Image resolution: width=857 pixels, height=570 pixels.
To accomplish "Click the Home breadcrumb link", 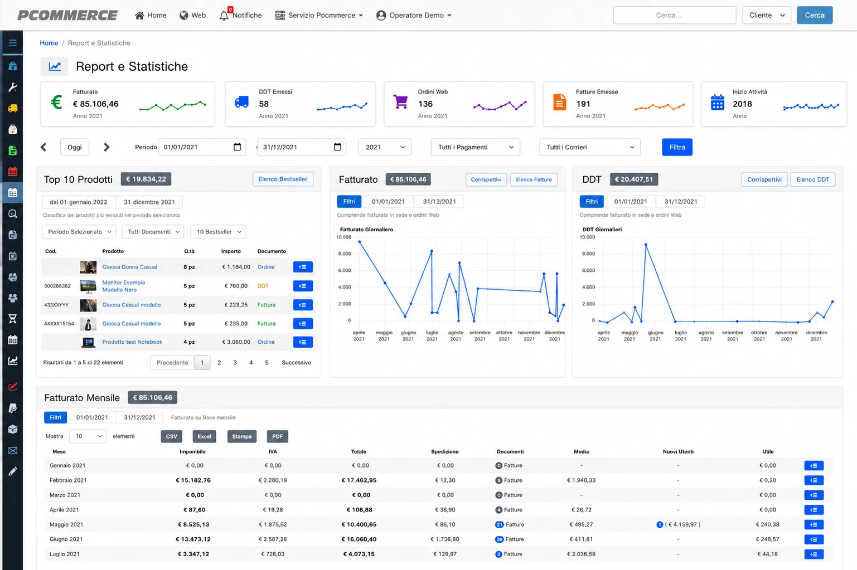I will (49, 43).
